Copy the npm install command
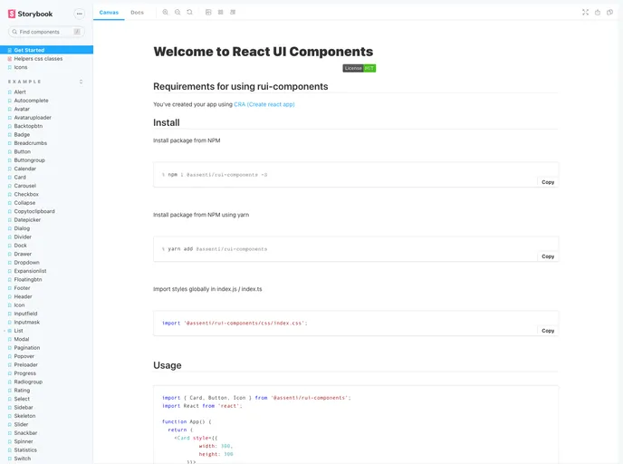The height and width of the screenshot is (464, 623). point(548,182)
